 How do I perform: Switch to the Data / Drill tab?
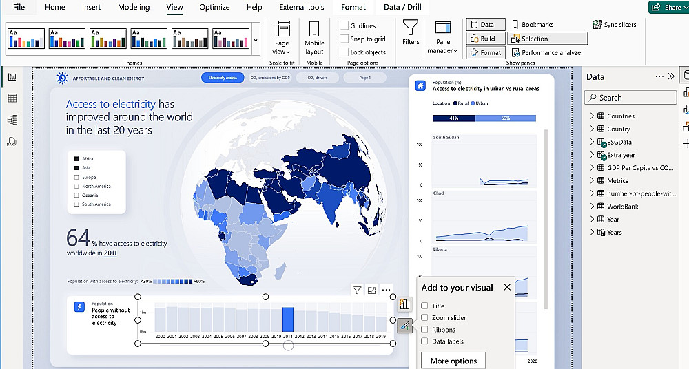(402, 7)
